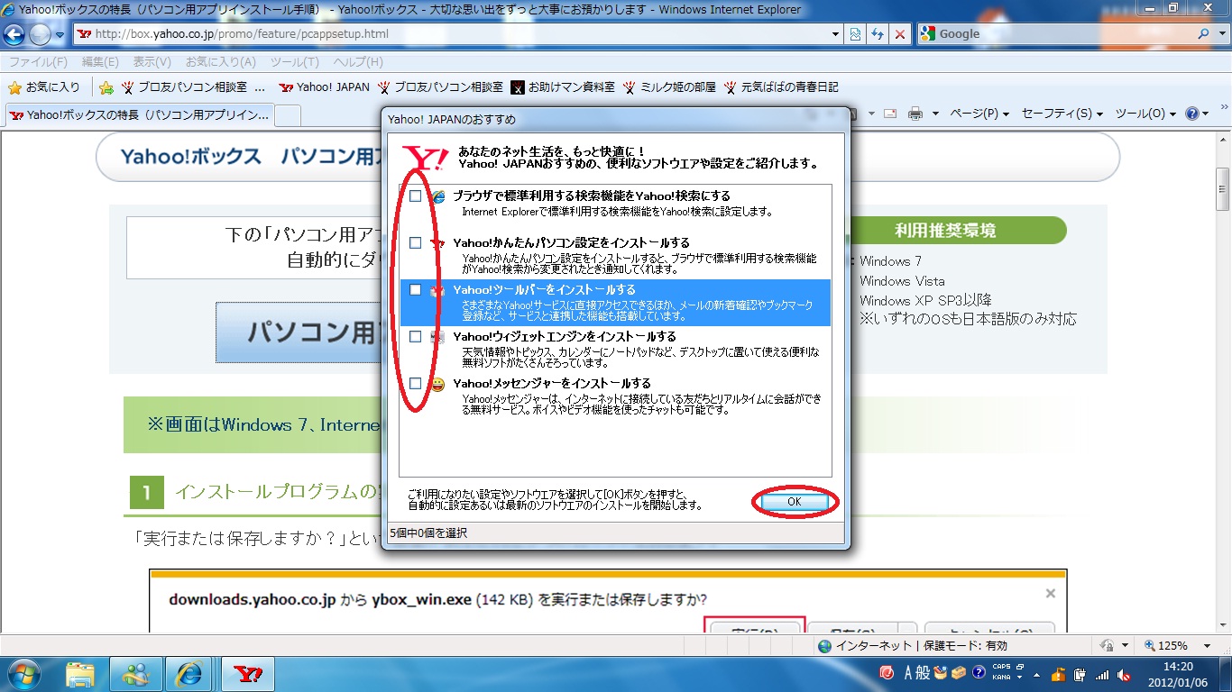Click the blue help question mark icon
Viewport: 1232px width, 692px height.
(1192, 114)
